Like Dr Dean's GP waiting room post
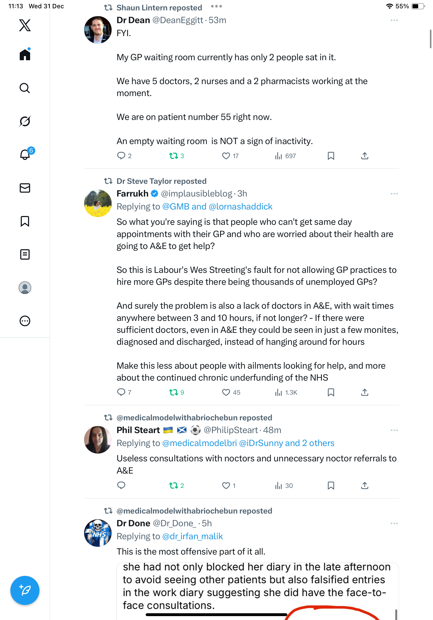 (x=226, y=156)
